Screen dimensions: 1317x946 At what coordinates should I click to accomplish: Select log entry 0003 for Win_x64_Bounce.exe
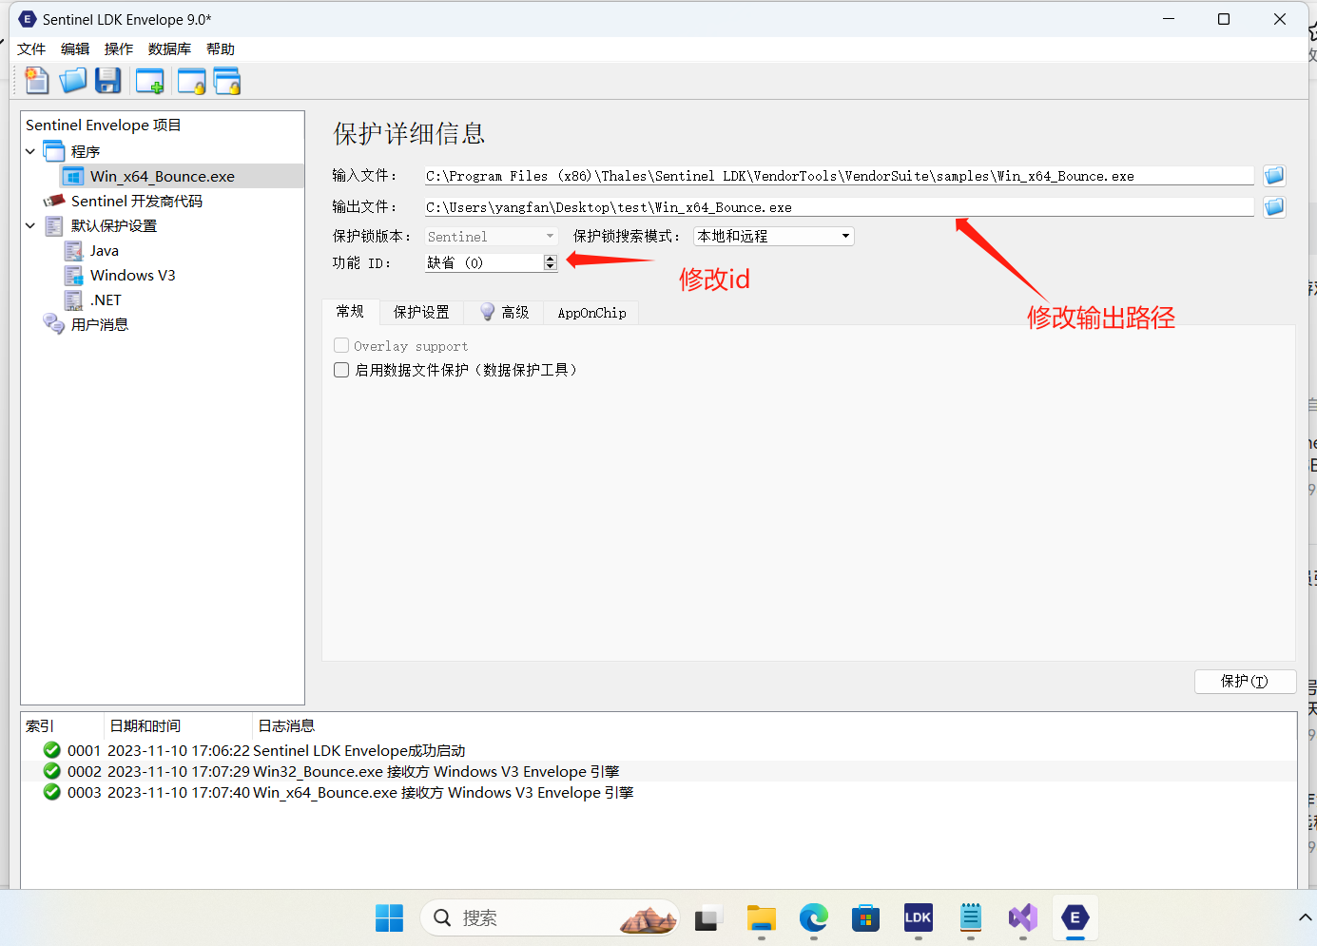pyautogui.click(x=659, y=792)
